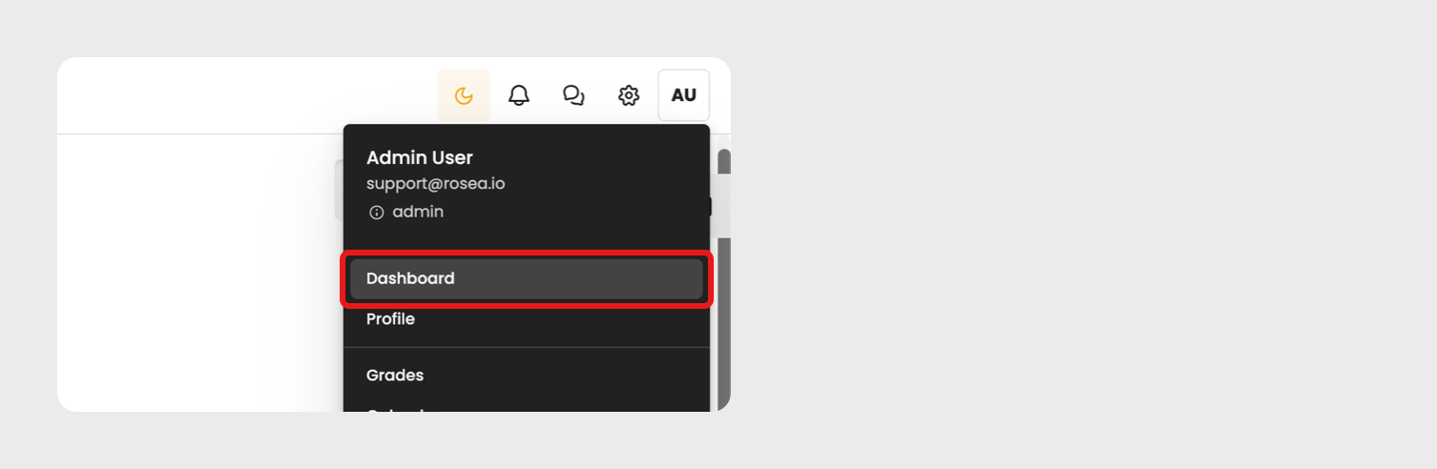Image resolution: width=1437 pixels, height=469 pixels.
Task: Open messages via the chat bubbles icon
Action: (x=573, y=95)
